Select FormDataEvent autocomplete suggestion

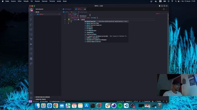pos(106,31)
